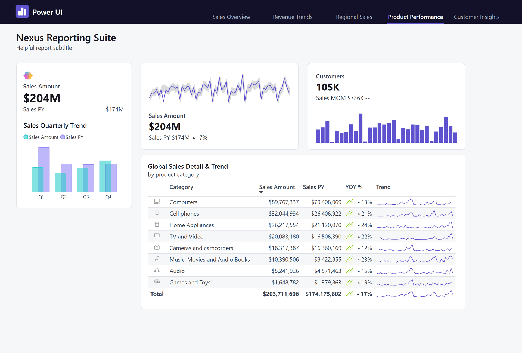The width and height of the screenshot is (522, 353).
Task: Select the Cameras and camcorders icon
Action: [157, 247]
